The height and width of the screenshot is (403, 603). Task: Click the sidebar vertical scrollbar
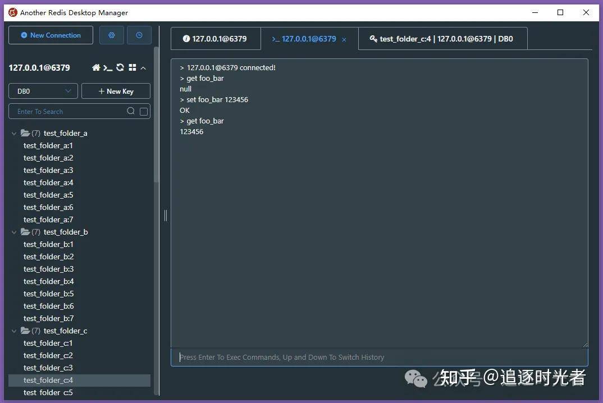156,116
